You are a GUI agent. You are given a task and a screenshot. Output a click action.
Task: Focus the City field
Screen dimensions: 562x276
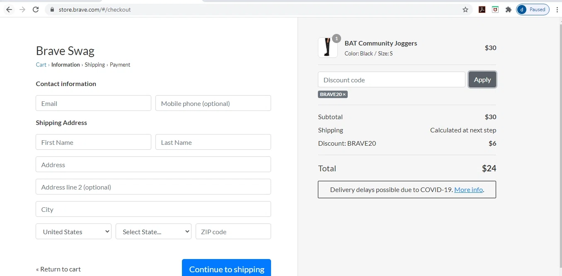pyautogui.click(x=153, y=209)
